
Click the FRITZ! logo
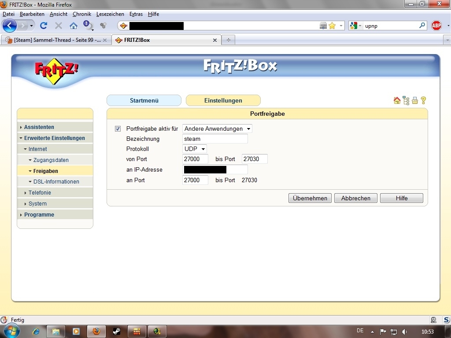pos(56,71)
